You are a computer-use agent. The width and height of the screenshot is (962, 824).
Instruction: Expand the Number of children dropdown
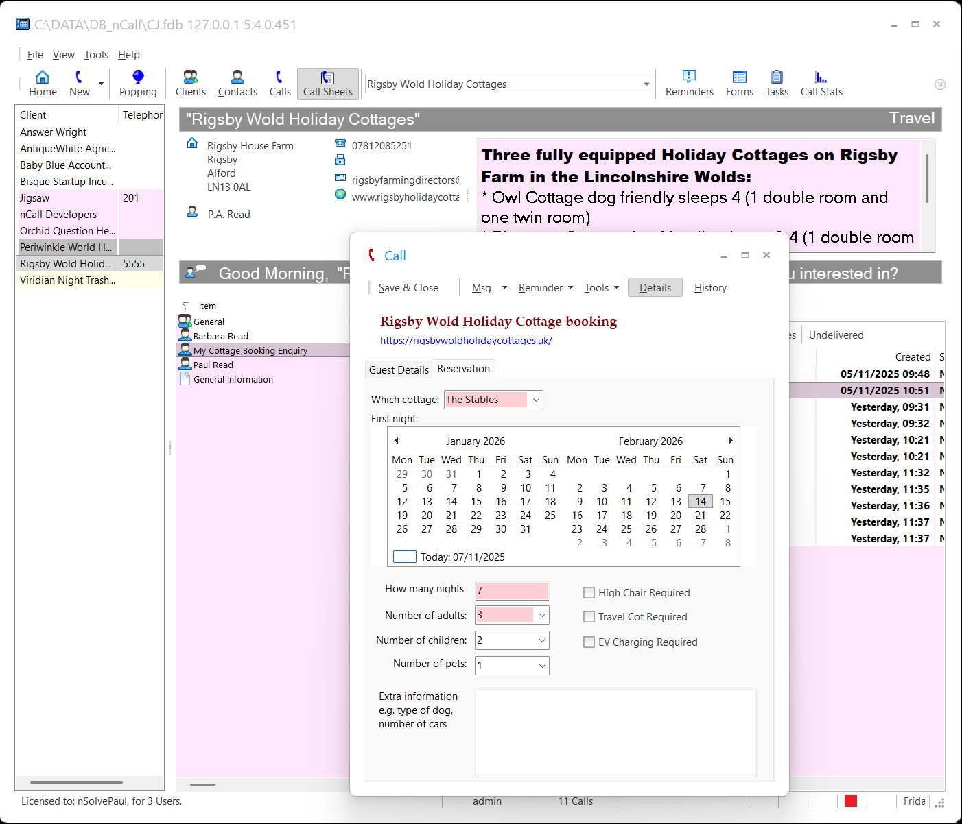coord(542,640)
